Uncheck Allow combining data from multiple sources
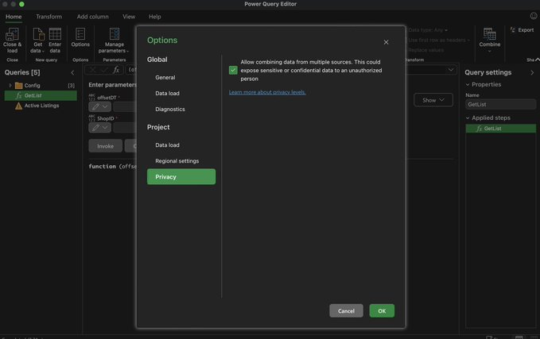The width and height of the screenshot is (540, 339). pyautogui.click(x=233, y=70)
